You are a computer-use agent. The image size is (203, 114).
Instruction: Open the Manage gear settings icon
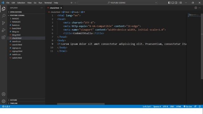pos(3,101)
